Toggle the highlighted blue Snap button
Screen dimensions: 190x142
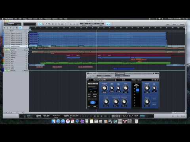108,24
